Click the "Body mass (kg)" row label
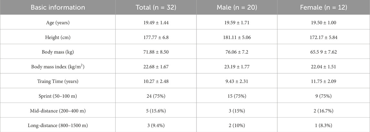This screenshot has height=132, width=370. (58, 52)
